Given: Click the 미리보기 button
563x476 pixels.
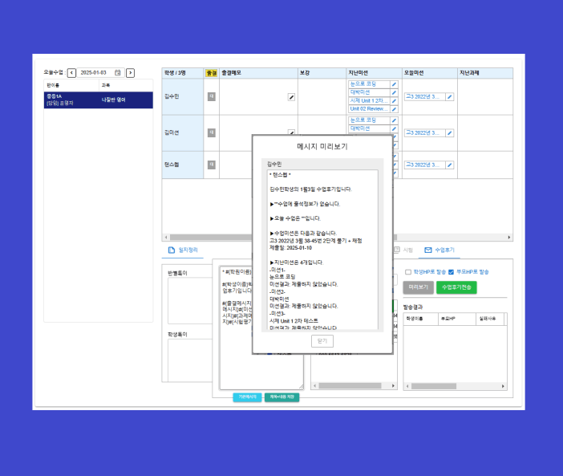Looking at the screenshot, I should pyautogui.click(x=419, y=287).
